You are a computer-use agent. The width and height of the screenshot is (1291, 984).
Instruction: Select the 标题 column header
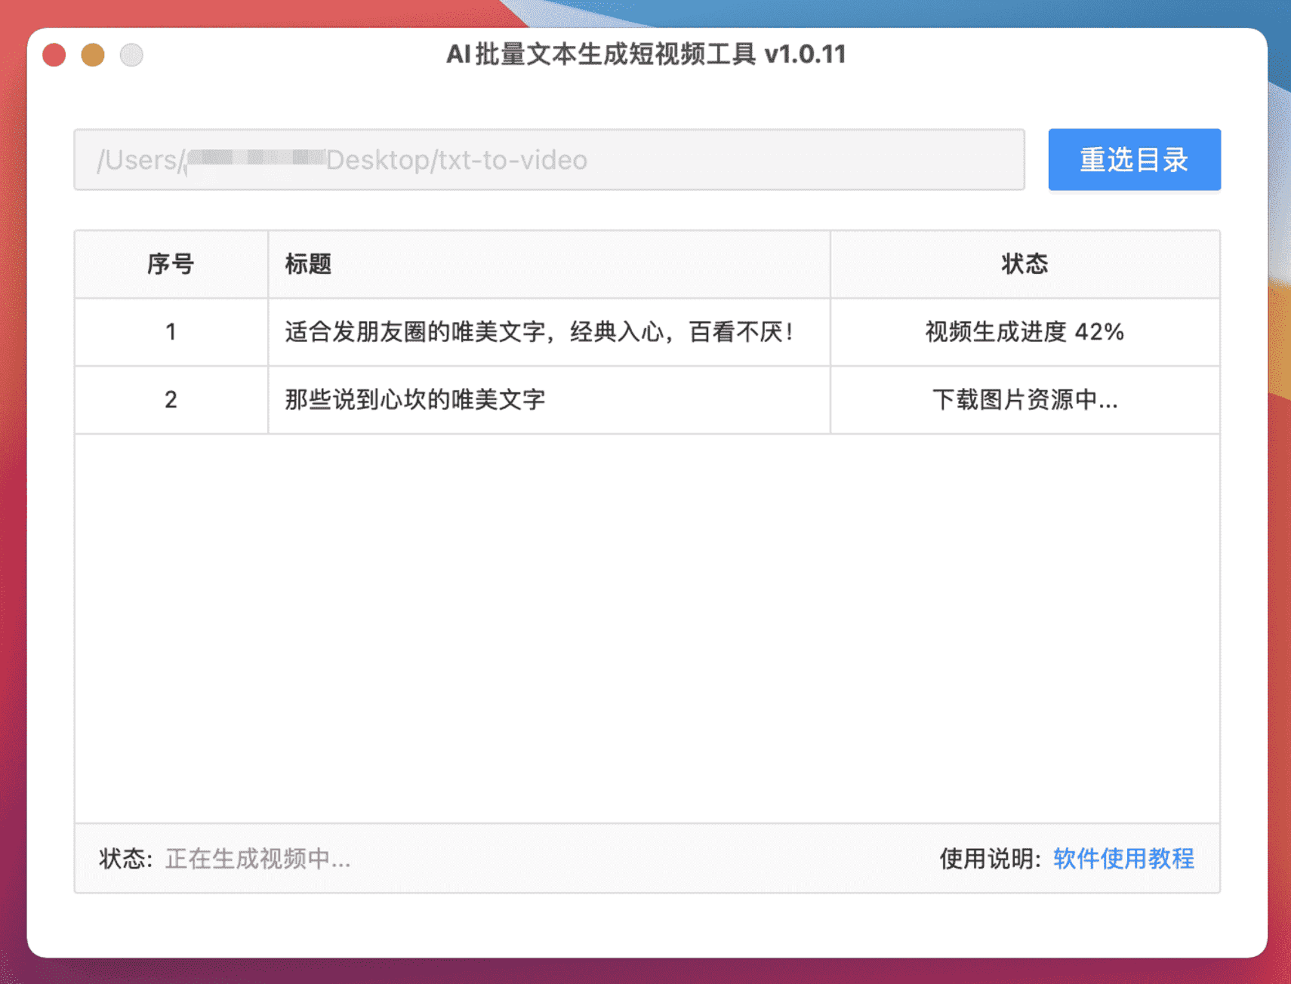[549, 264]
